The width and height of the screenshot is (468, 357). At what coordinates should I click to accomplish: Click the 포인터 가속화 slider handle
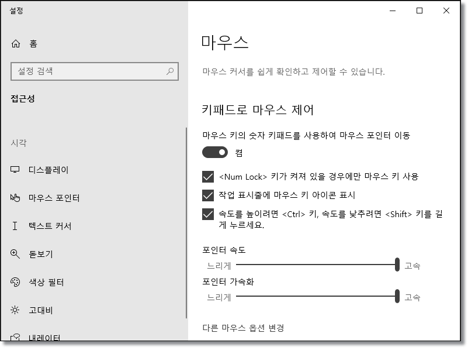397,297
